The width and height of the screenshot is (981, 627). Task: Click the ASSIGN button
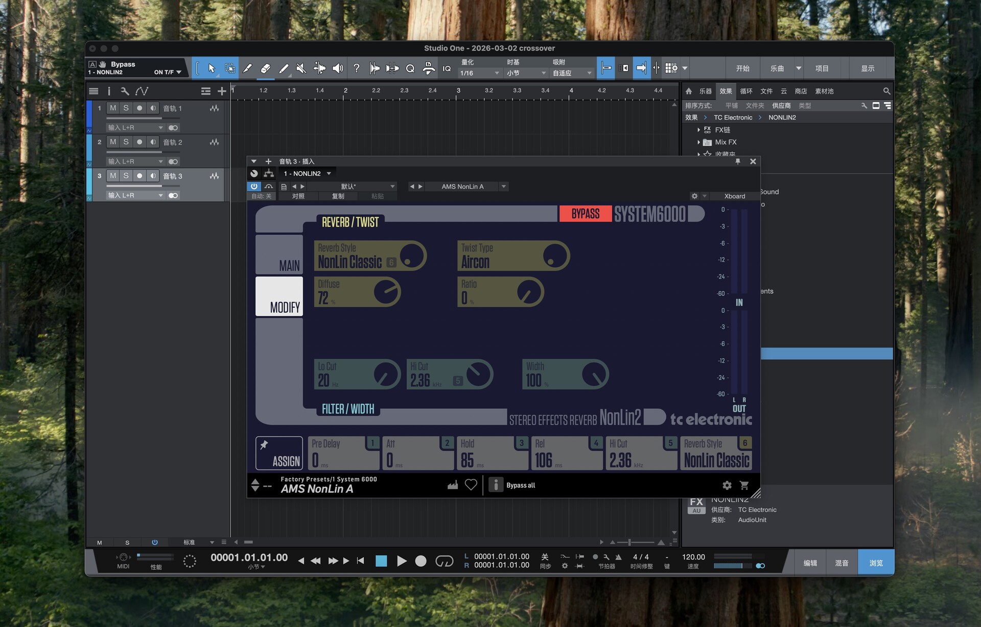(279, 453)
